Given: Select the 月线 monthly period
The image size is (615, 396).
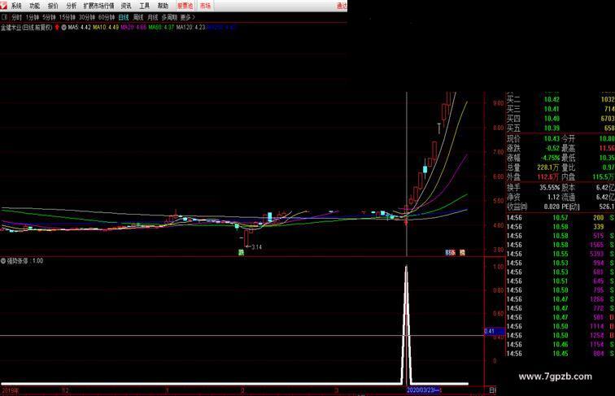Looking at the screenshot, I should 153,17.
